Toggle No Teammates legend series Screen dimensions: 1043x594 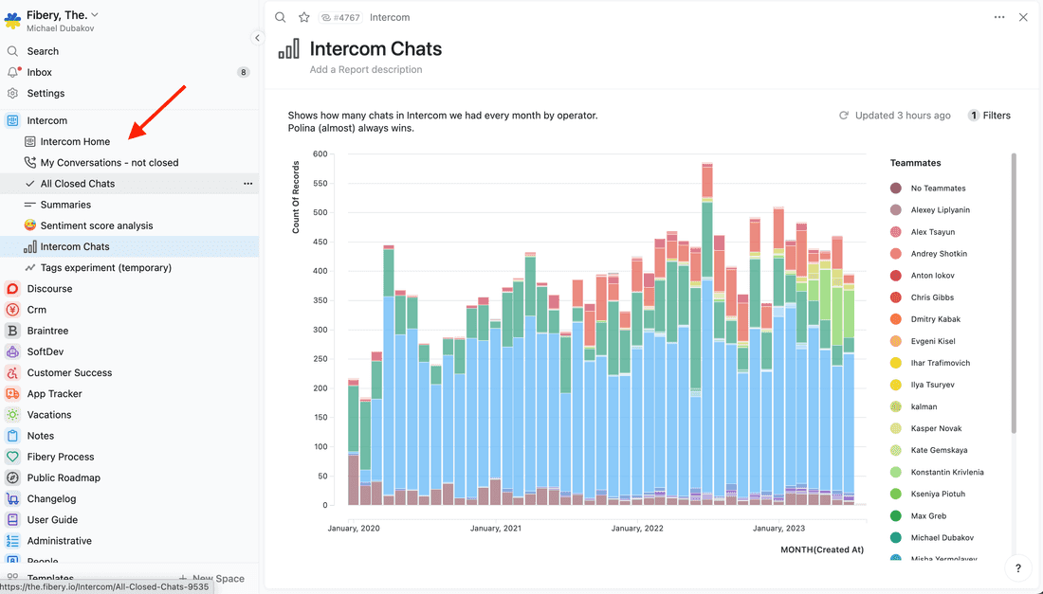pyautogui.click(x=896, y=189)
